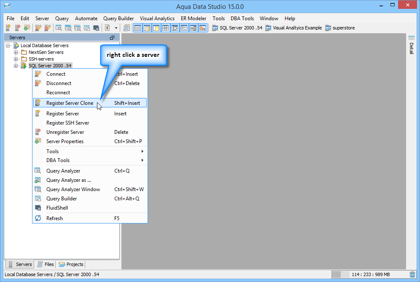The width and height of the screenshot is (420, 282).
Task: Switch to the Files tab
Action: (x=46, y=264)
